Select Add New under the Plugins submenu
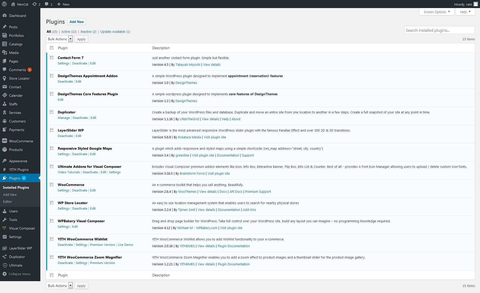The image size is (480, 293). [x=10, y=194]
